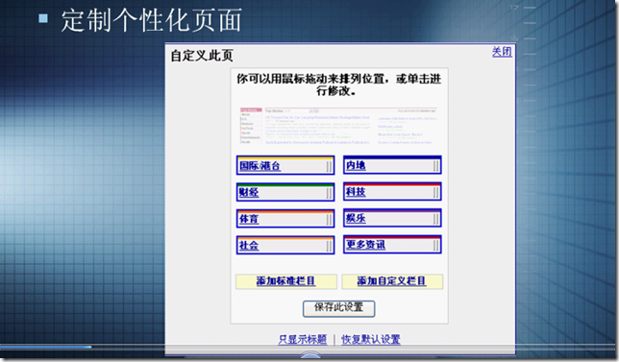Open the 体育 section link
The width and height of the screenshot is (619, 362).
[x=249, y=219]
